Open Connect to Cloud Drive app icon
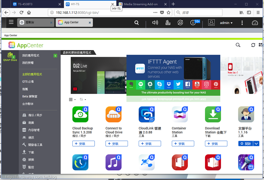This screenshot has height=180, width=264. 113,114
